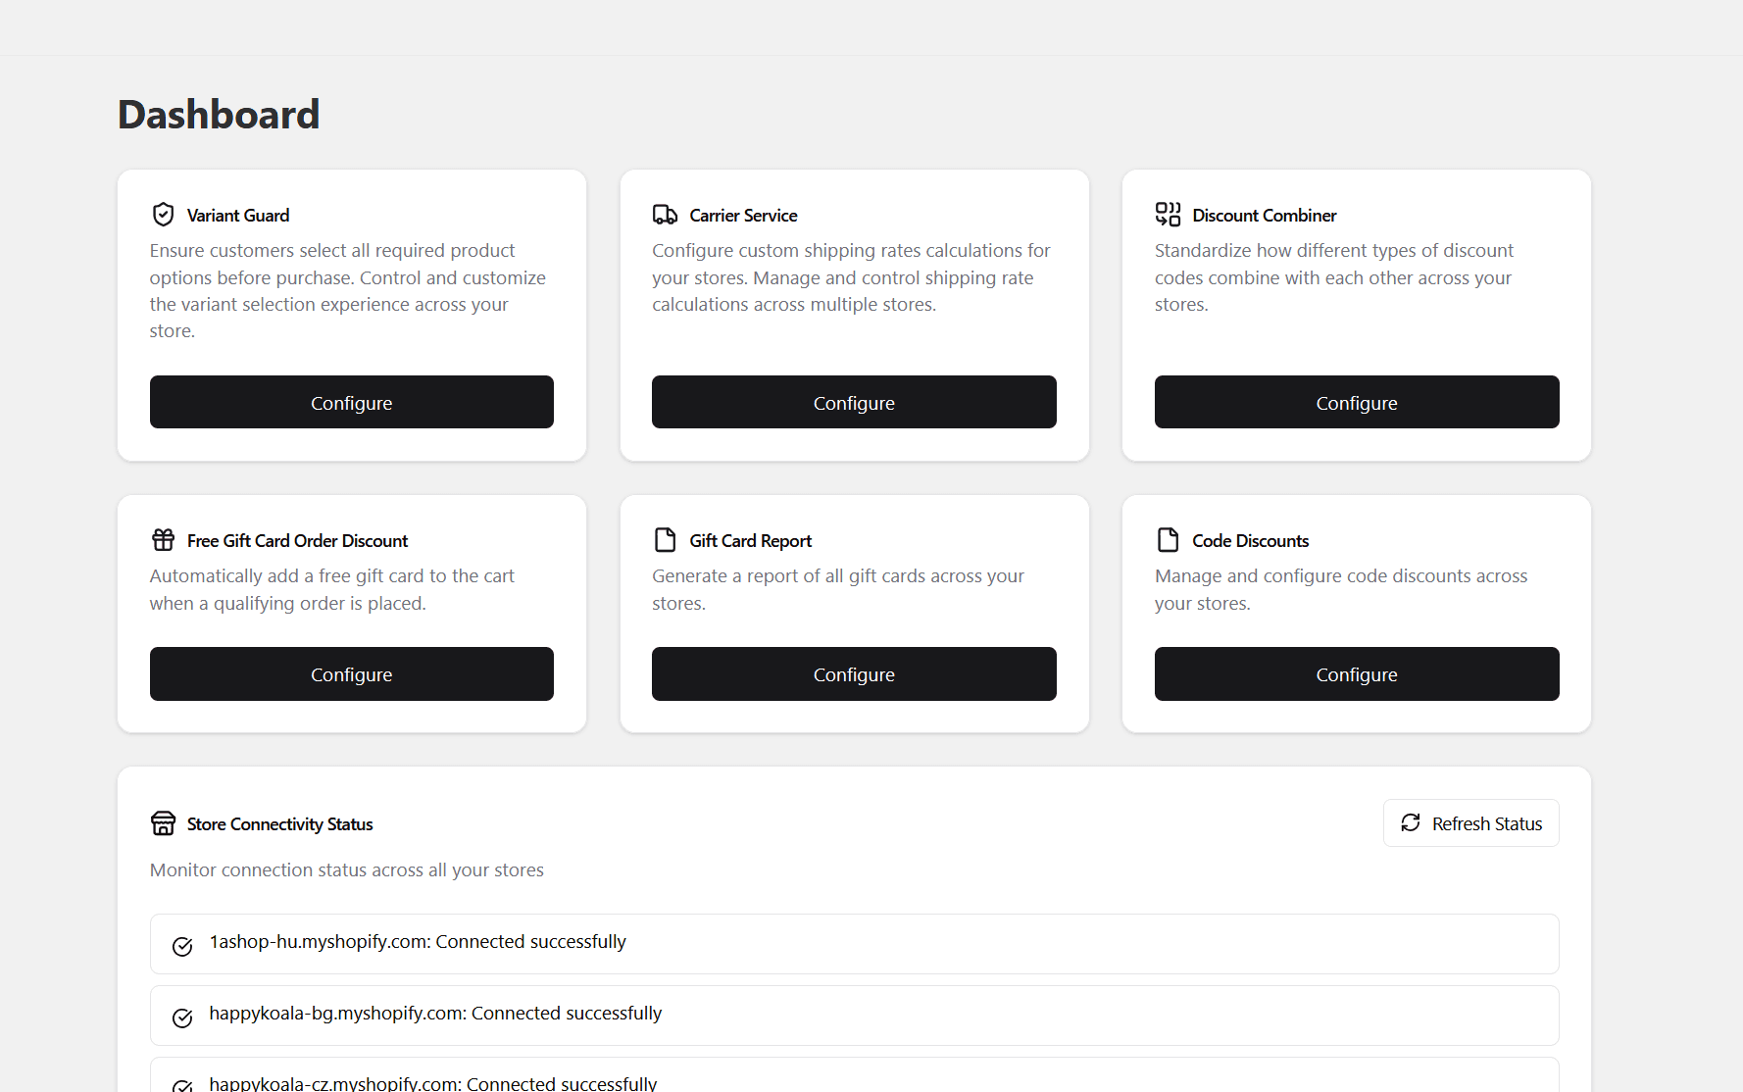Screen dimensions: 1743x1092
Task: Configure the Carrier Service module
Action: (854, 402)
